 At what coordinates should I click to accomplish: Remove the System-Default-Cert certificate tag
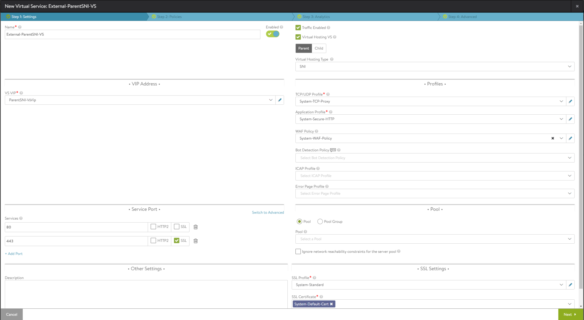(331, 304)
